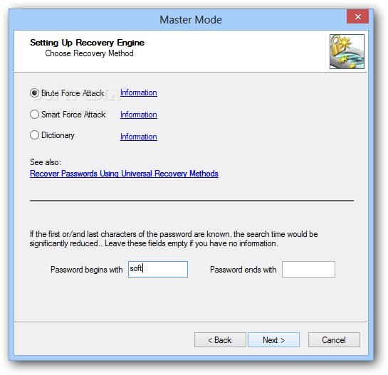Click the Master Mode title bar text
This screenshot has width=388, height=375.
click(x=191, y=20)
